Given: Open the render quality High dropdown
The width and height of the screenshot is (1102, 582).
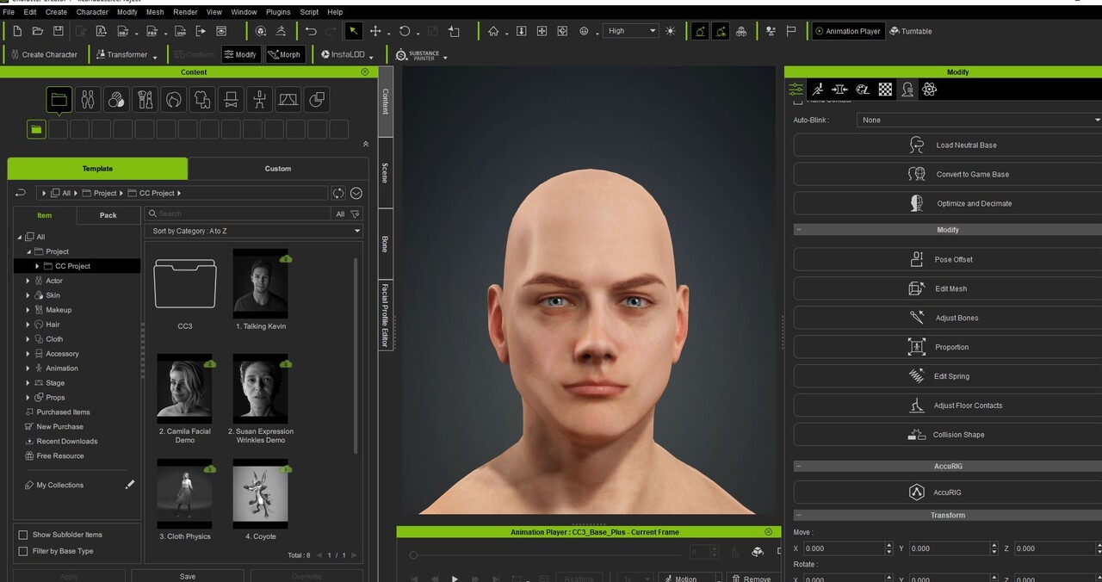Looking at the screenshot, I should [x=630, y=31].
